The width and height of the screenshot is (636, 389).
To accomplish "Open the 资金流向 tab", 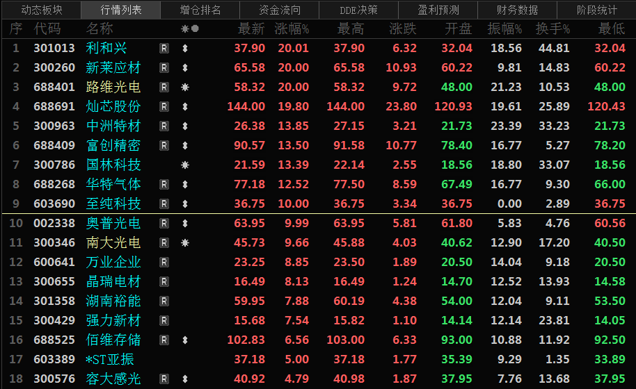I will (280, 10).
